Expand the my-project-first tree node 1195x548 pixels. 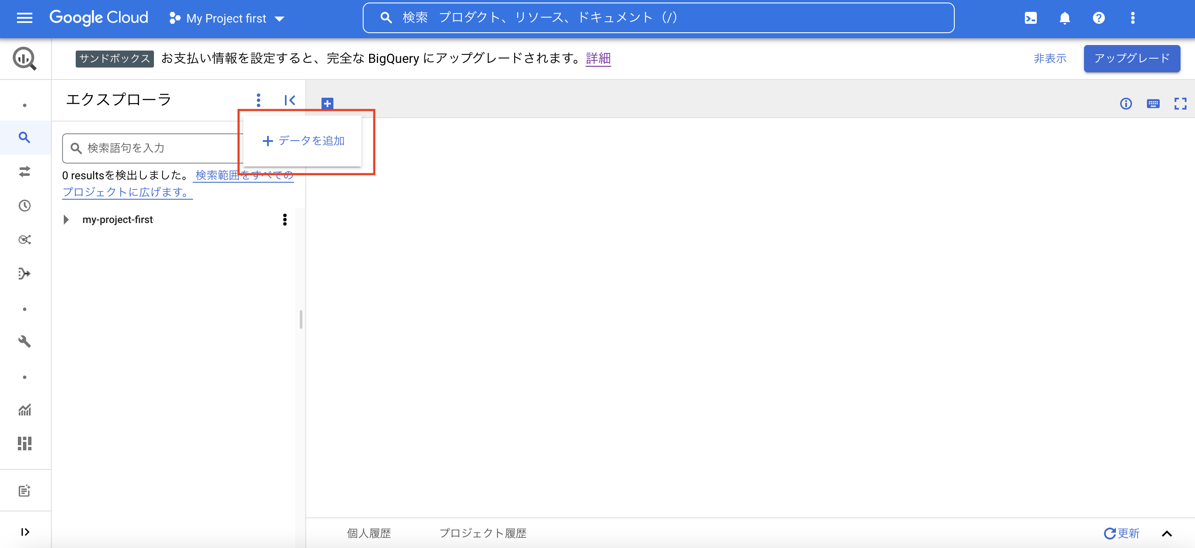(66, 220)
